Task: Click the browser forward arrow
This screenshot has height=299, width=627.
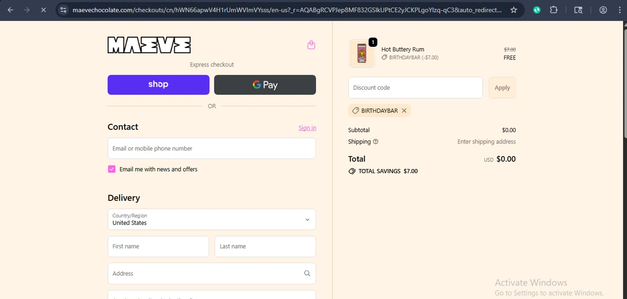Action: click(27, 10)
